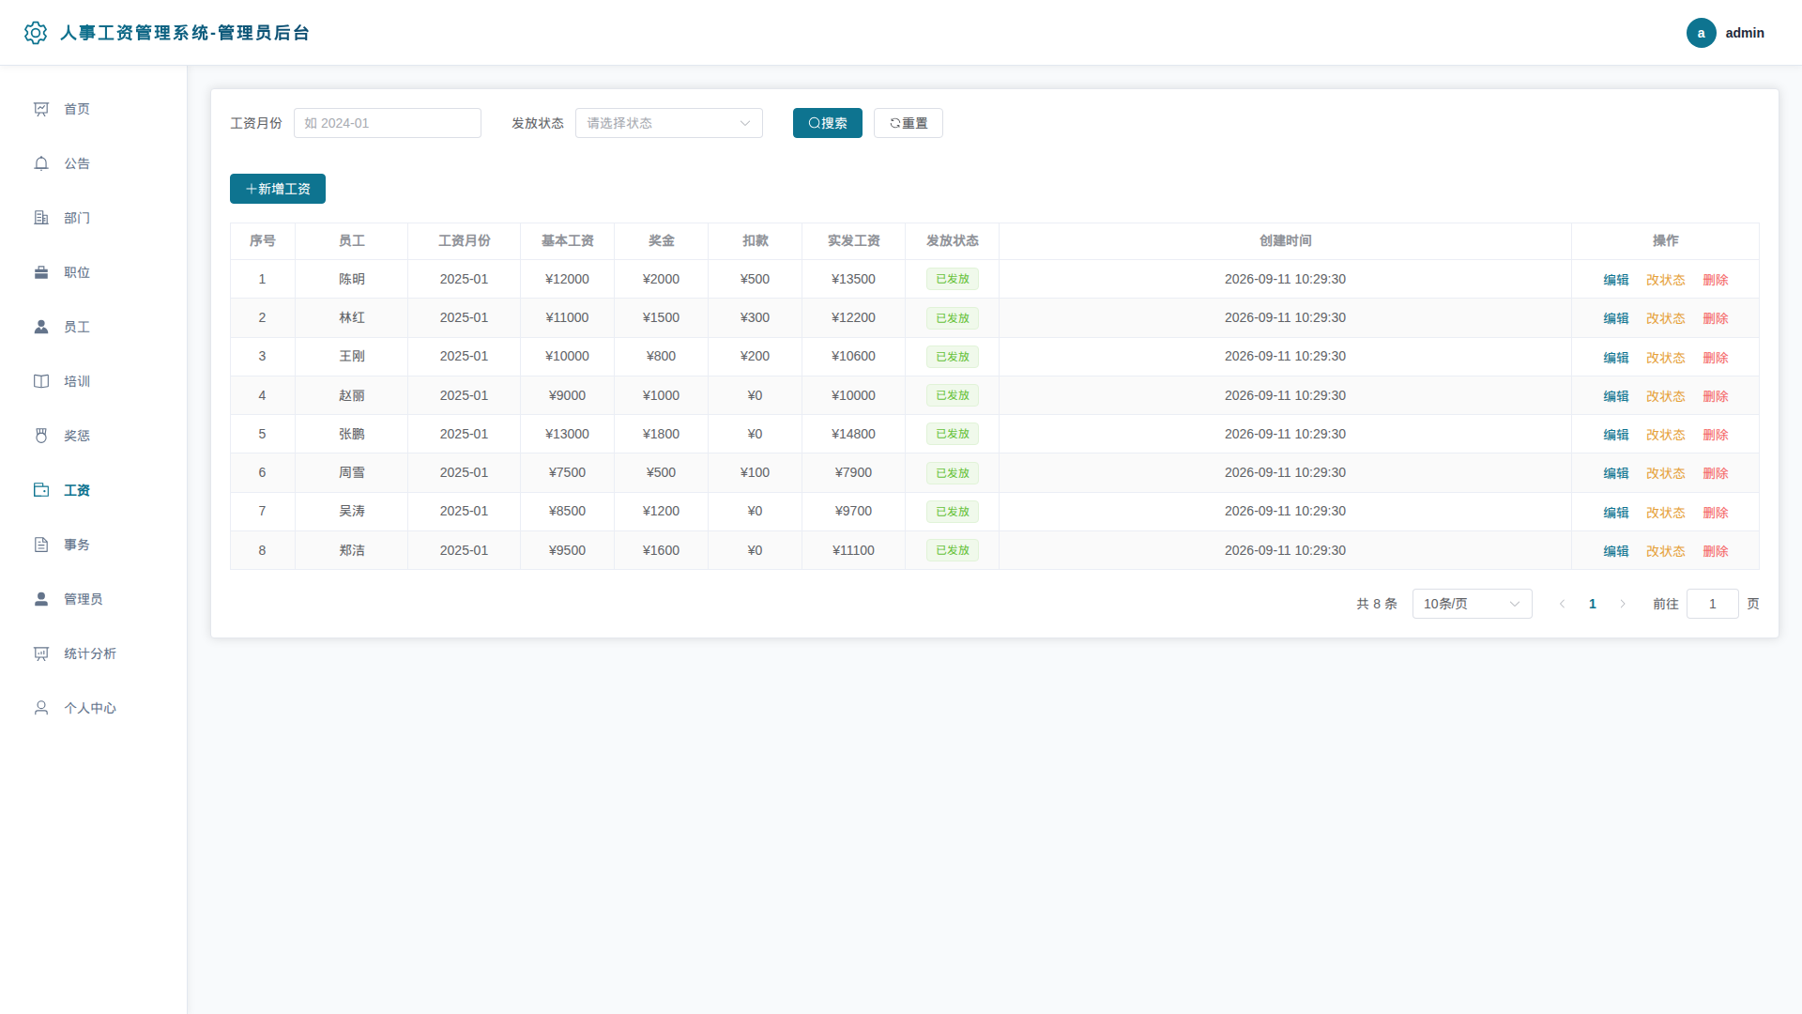Open the 公告 menu item
Image resolution: width=1802 pixels, height=1014 pixels.
(94, 163)
